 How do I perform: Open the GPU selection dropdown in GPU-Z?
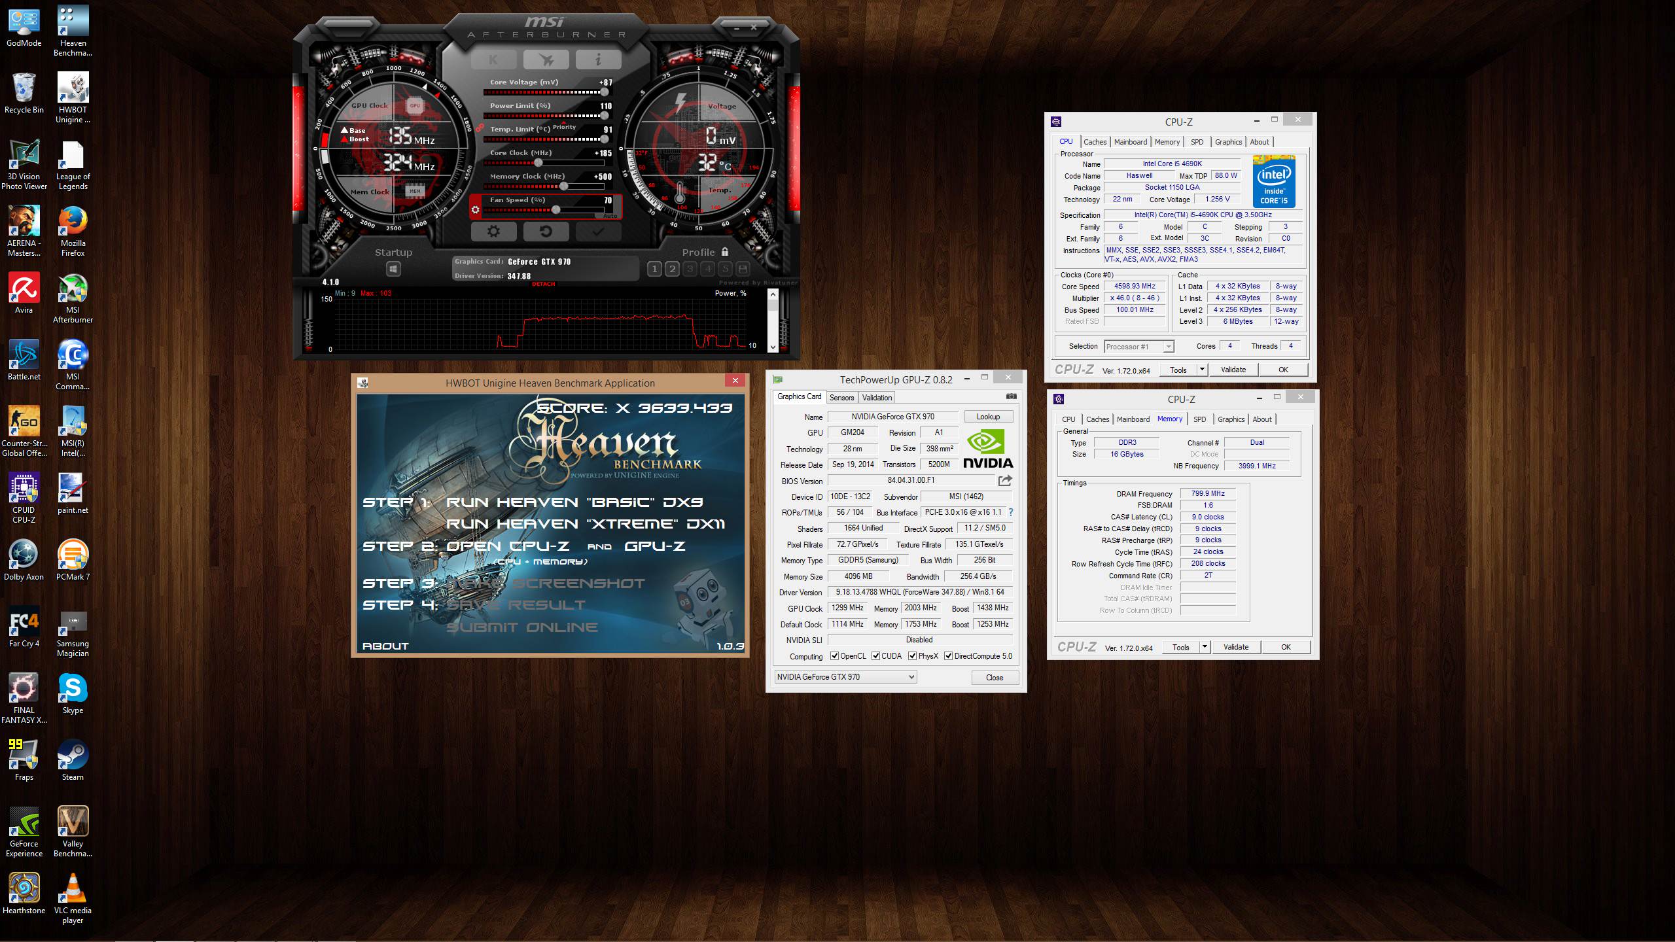[845, 677]
